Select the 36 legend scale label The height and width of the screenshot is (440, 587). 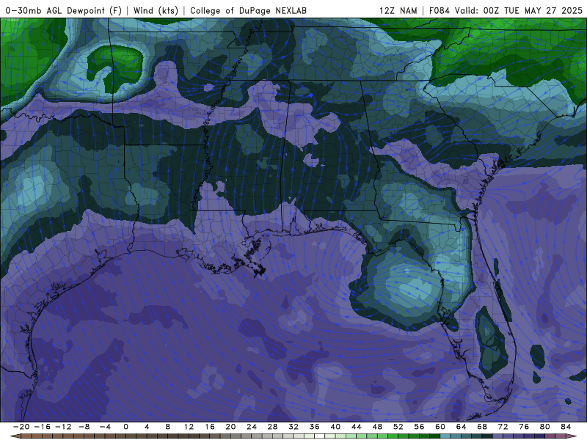315,427
